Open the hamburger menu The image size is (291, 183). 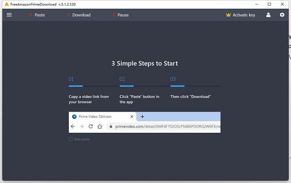[9, 15]
